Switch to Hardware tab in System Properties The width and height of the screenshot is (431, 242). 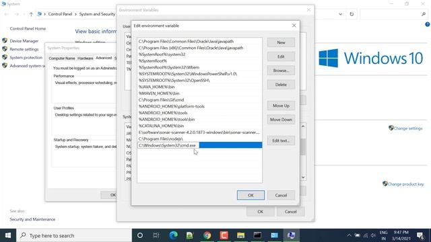86,58
